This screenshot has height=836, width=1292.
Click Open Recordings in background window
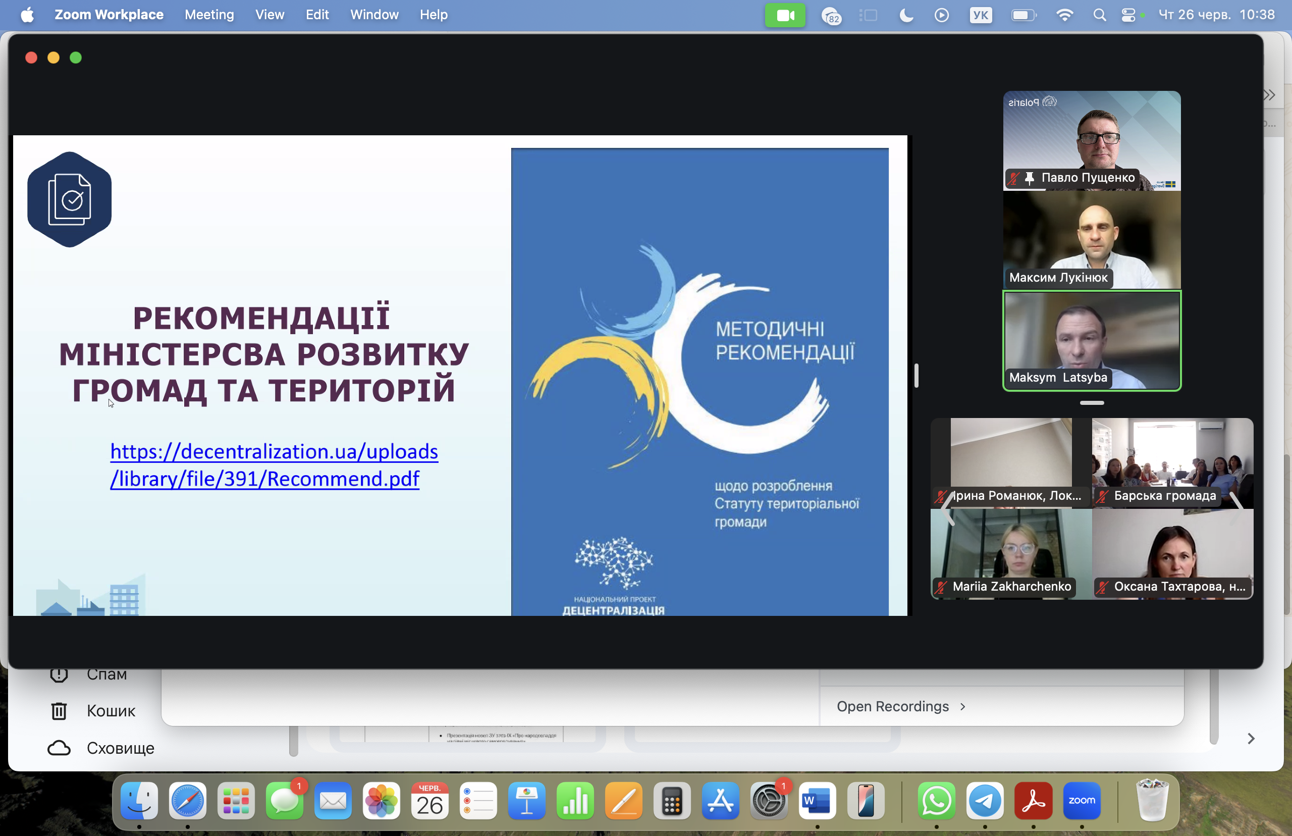pyautogui.click(x=901, y=706)
